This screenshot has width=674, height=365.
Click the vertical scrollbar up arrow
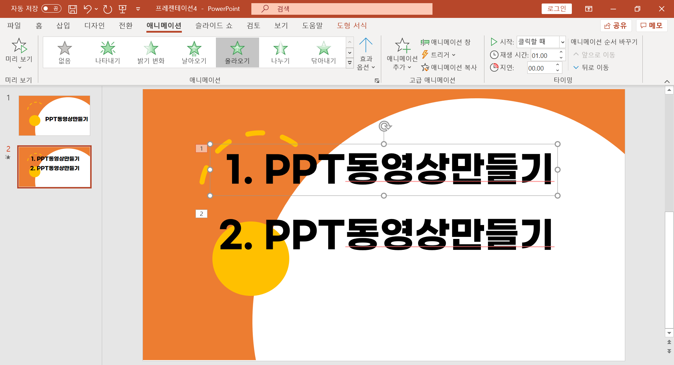[x=669, y=90]
